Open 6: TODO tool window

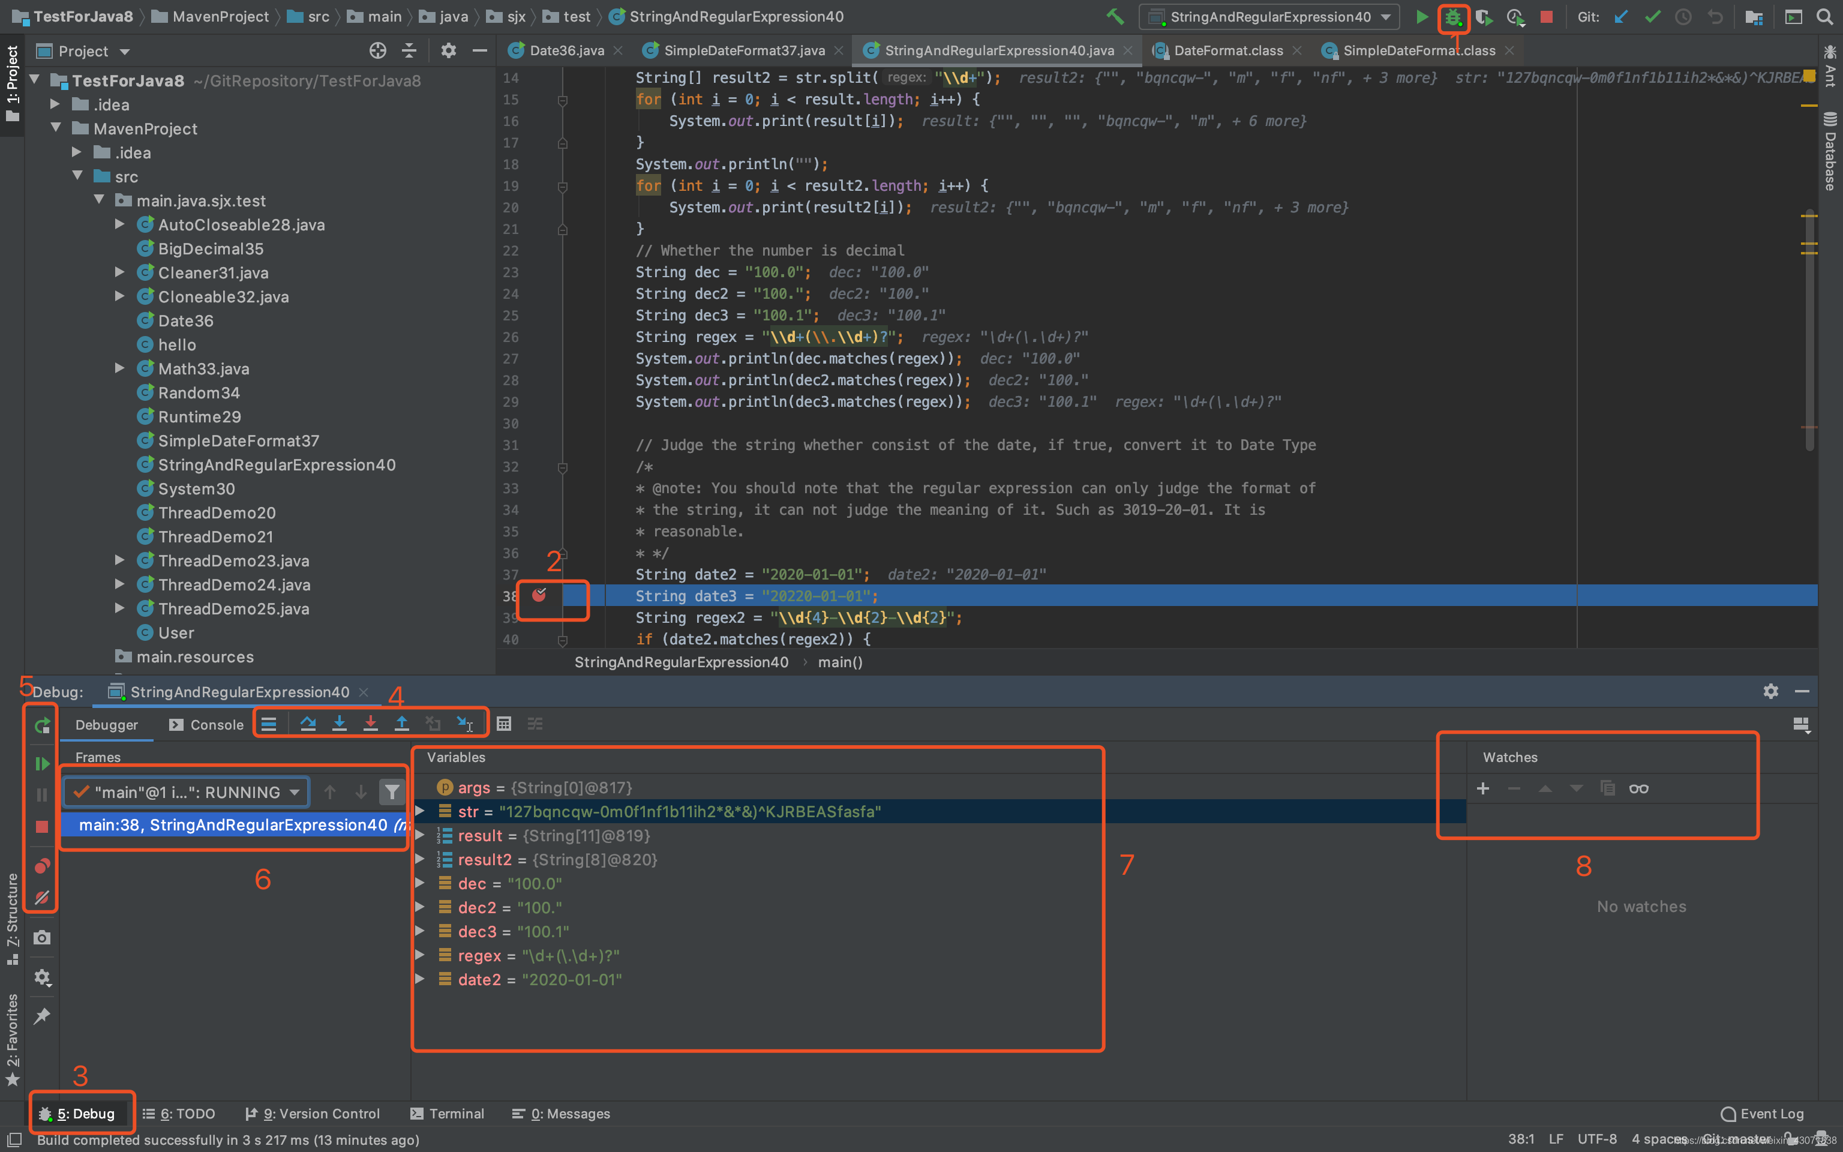pyautogui.click(x=180, y=1113)
